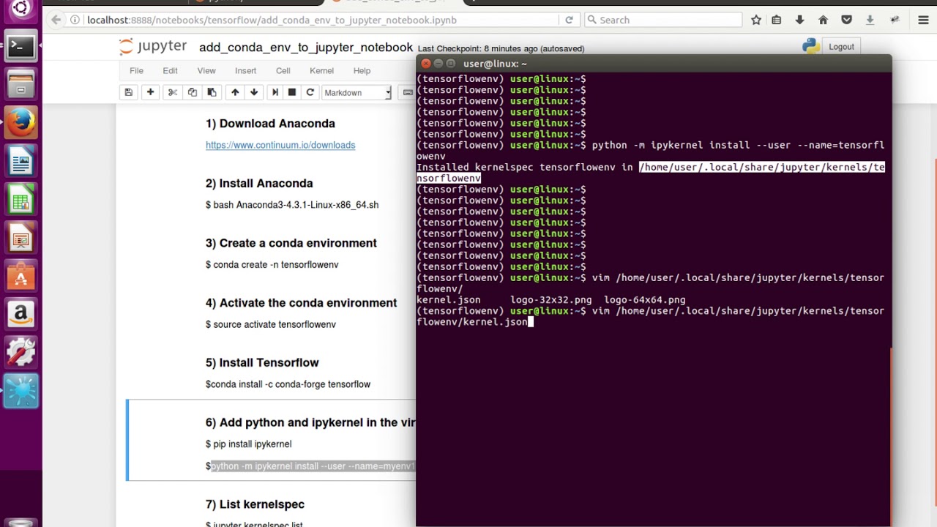Click the Jupyter logo
This screenshot has height=527, width=937.
153,47
